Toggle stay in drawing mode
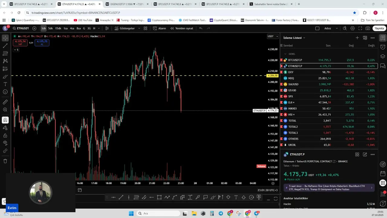This screenshot has width=387, height=218. click(x=5, y=128)
